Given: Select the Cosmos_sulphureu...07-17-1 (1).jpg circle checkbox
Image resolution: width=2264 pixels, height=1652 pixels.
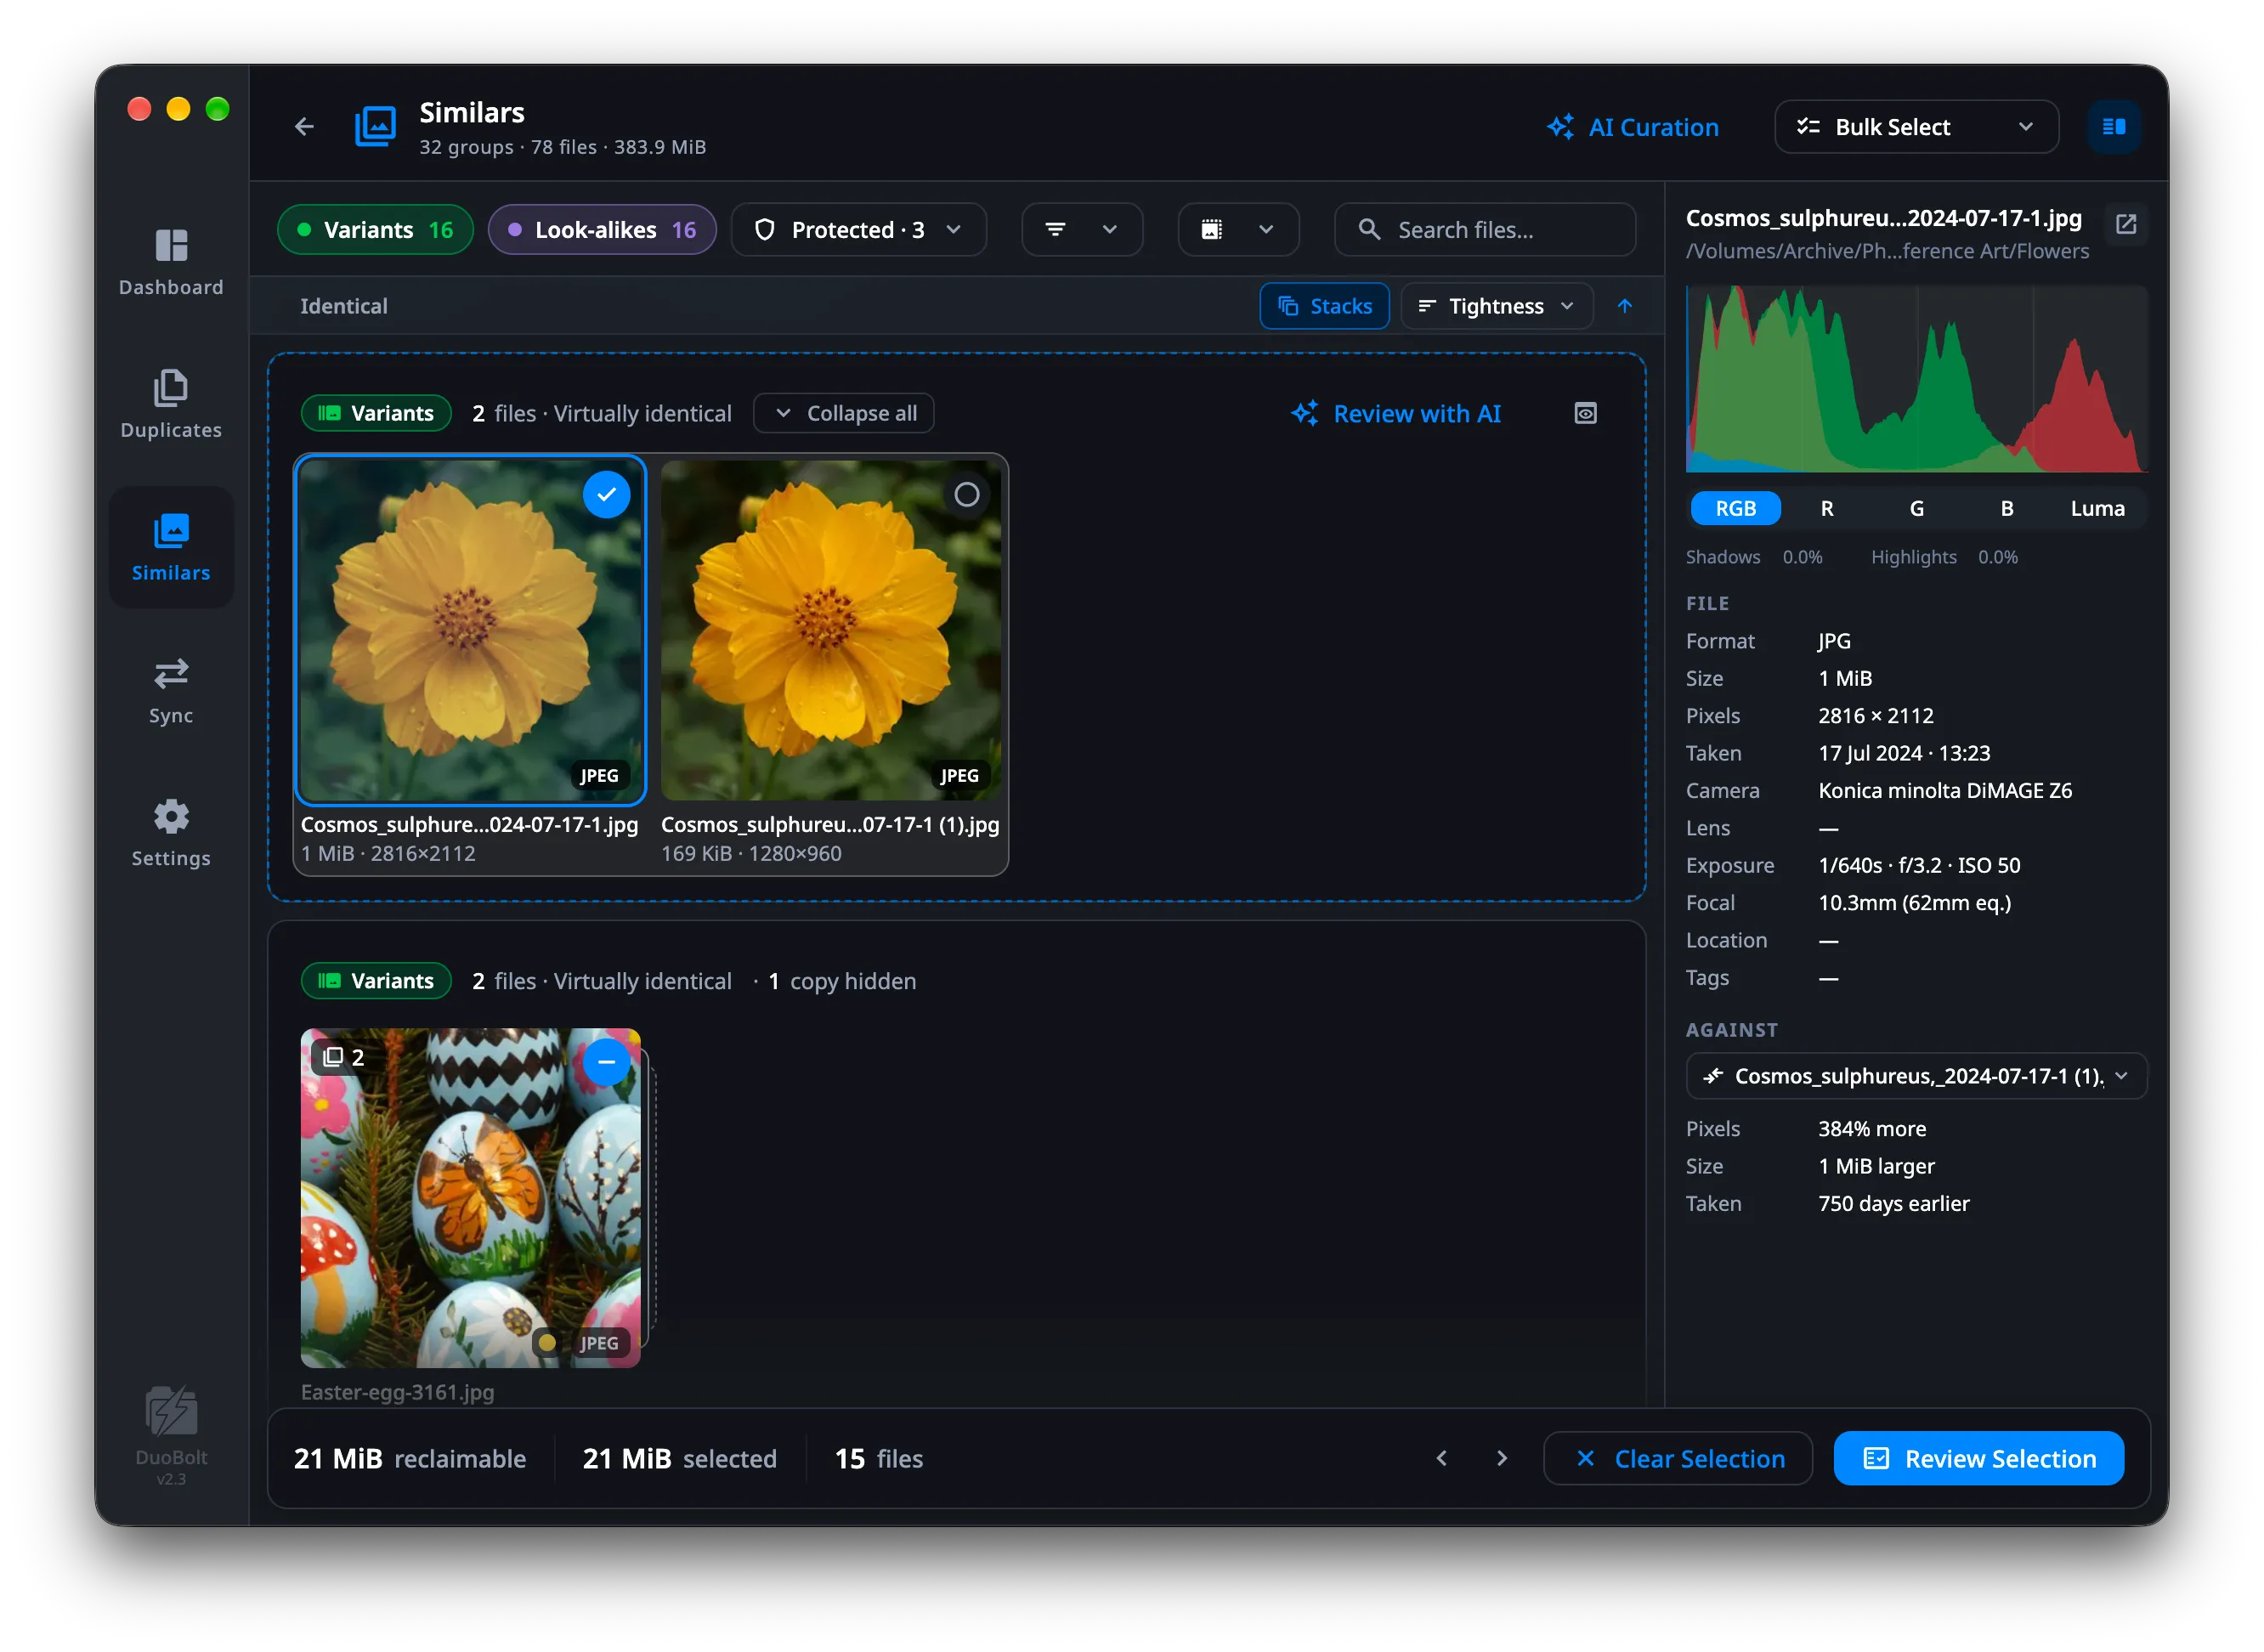Looking at the screenshot, I should coord(966,494).
